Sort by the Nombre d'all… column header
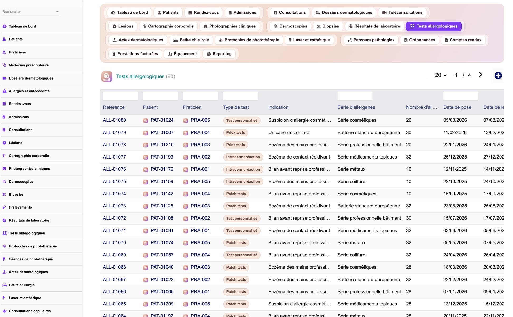Viewport: 513px width, 317px height. pos(422,107)
